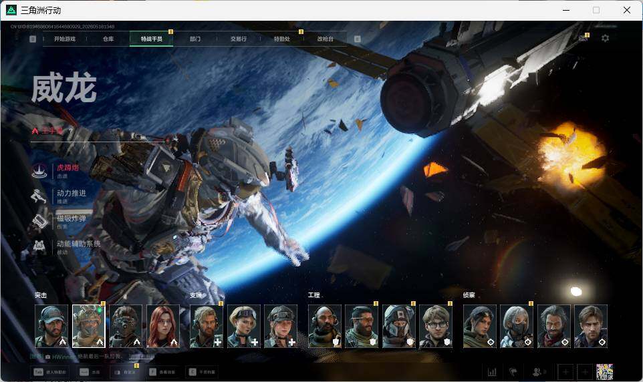
Task: Click the F key hint button
Action: (162, 372)
